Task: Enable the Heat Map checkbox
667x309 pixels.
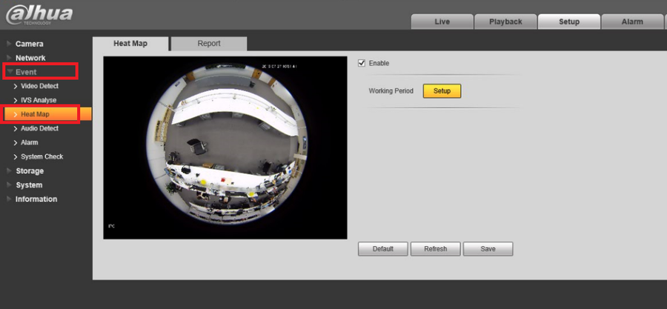Action: 362,63
